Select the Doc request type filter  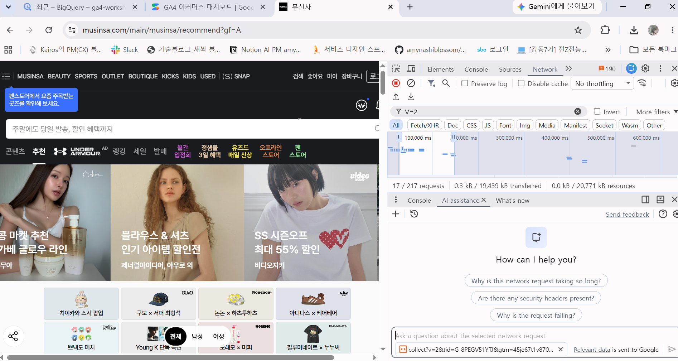click(x=452, y=125)
